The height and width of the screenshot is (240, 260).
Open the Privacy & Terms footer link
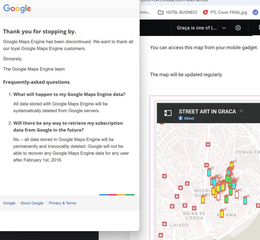pos(62,203)
